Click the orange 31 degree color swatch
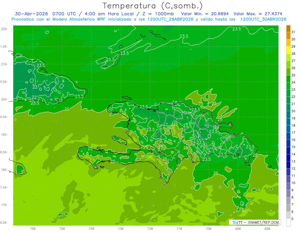This screenshot has height=232, width=300. pyautogui.click(x=288, y=29)
